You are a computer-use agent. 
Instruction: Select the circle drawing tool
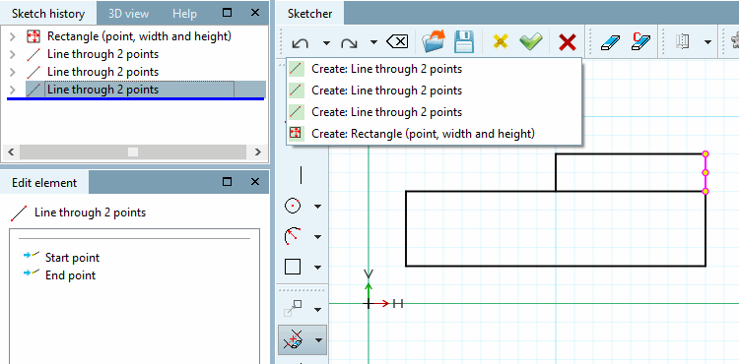[293, 206]
